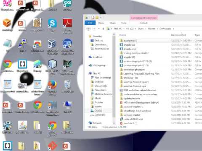Screen dimensions: 202x151
Task: Click the Compressed Folder Tools tab header
Action: (144, 18)
